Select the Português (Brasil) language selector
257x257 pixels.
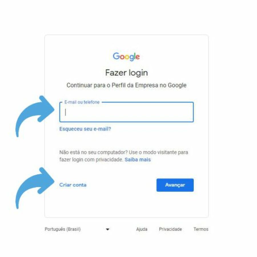(x=77, y=229)
